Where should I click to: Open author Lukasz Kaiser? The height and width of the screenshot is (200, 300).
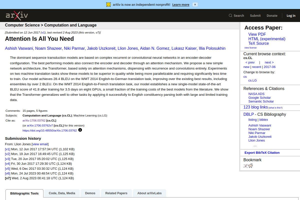pos(184,48)
